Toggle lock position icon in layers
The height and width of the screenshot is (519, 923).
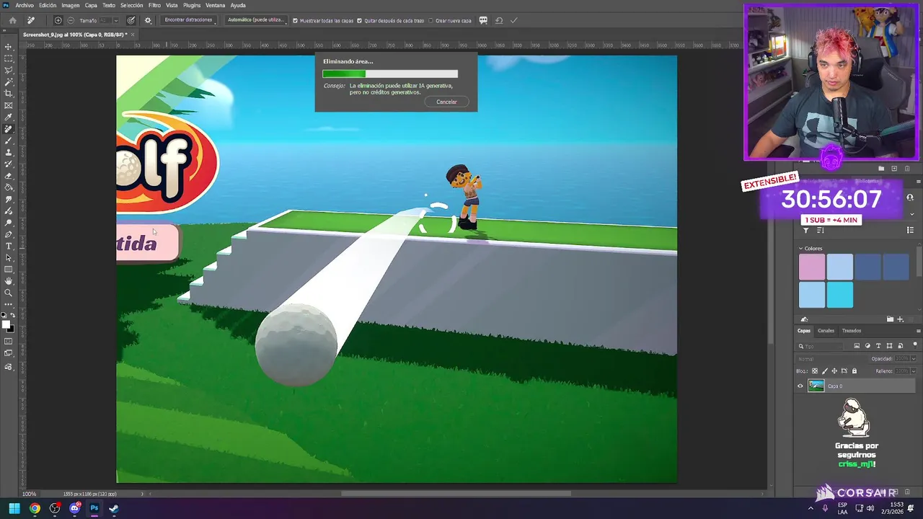point(834,371)
